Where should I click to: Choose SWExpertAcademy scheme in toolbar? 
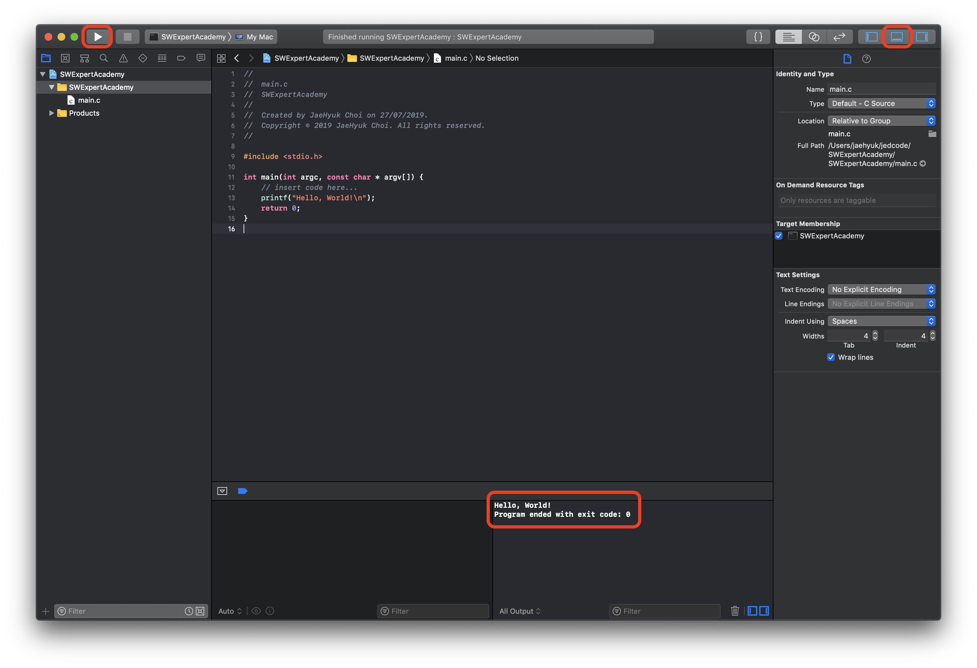pos(188,37)
